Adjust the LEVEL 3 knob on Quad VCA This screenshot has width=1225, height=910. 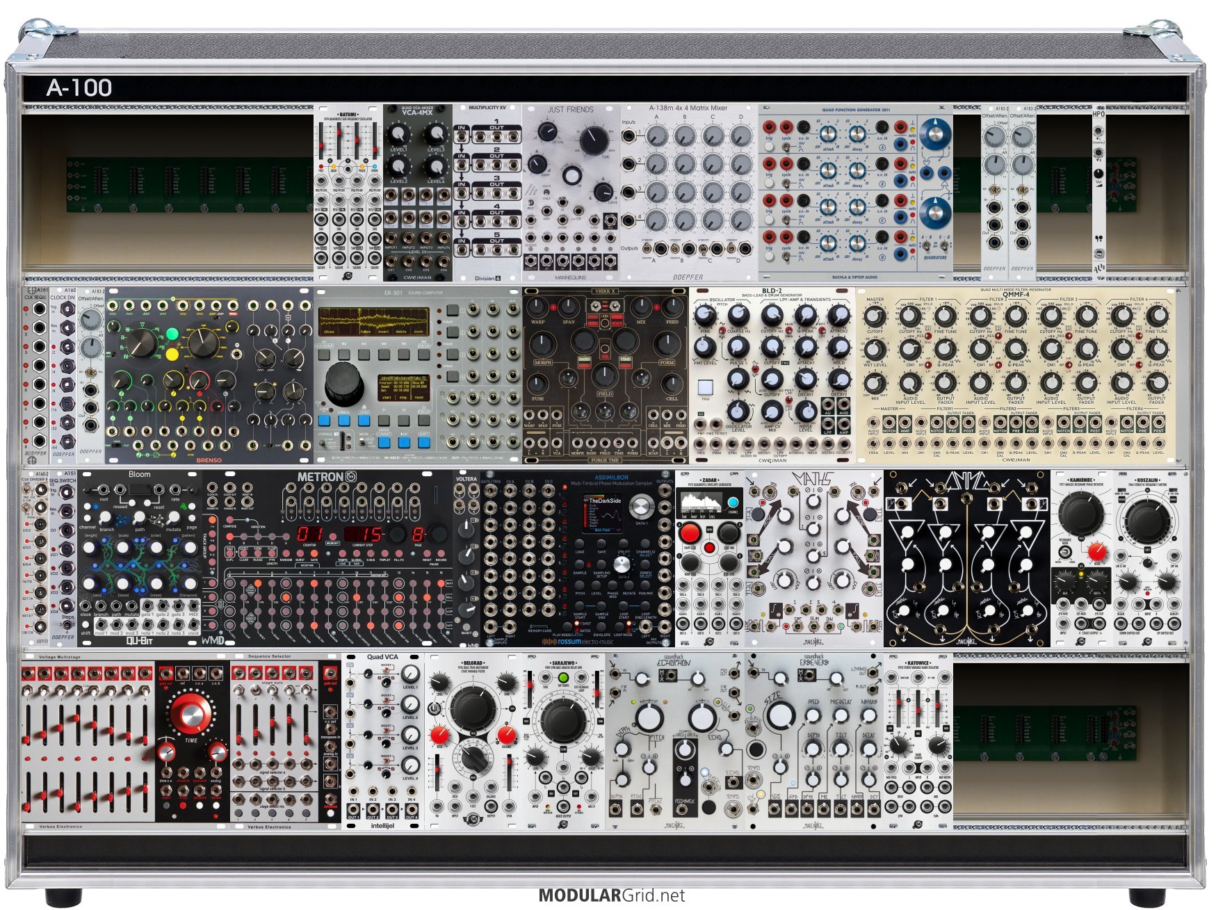[410, 736]
